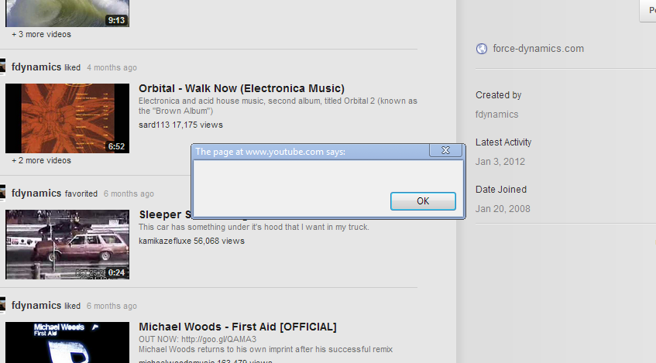The image size is (656, 363).
Task: Open the Orbital - Walk Now (Electronica Music) title
Action: point(241,88)
